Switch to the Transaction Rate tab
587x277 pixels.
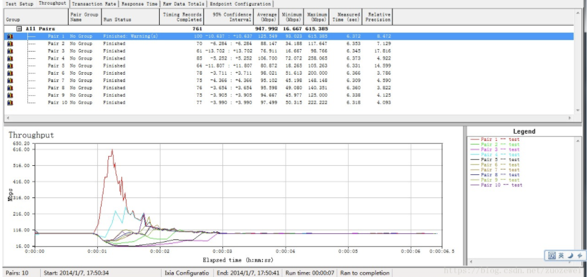point(94,4)
